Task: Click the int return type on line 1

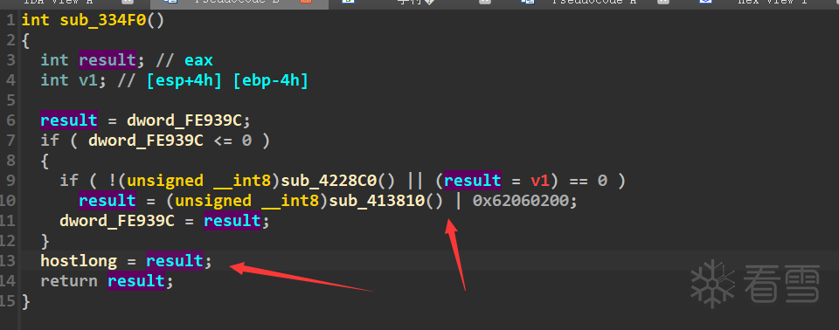Action: [35, 20]
